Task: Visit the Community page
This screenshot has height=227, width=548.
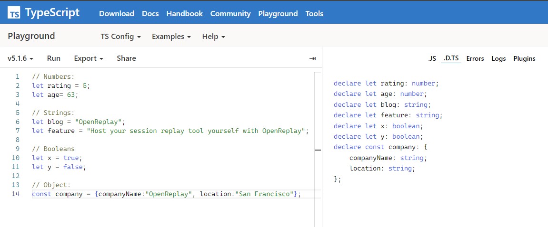Action: coord(230,14)
